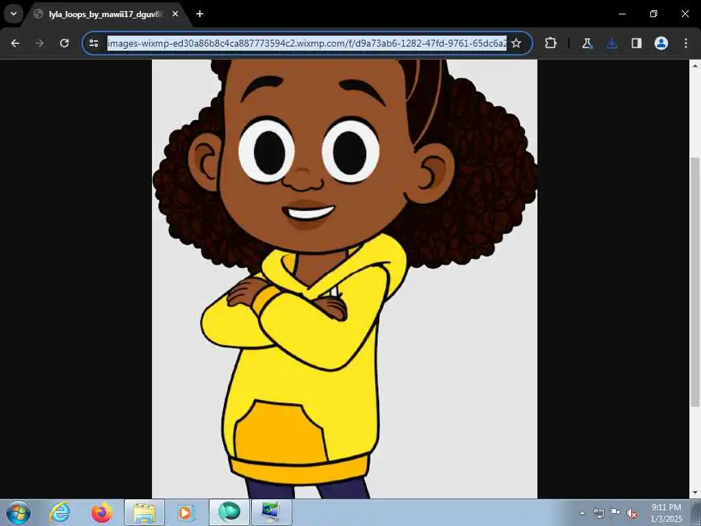Click the scrollbar down arrow

click(x=695, y=492)
